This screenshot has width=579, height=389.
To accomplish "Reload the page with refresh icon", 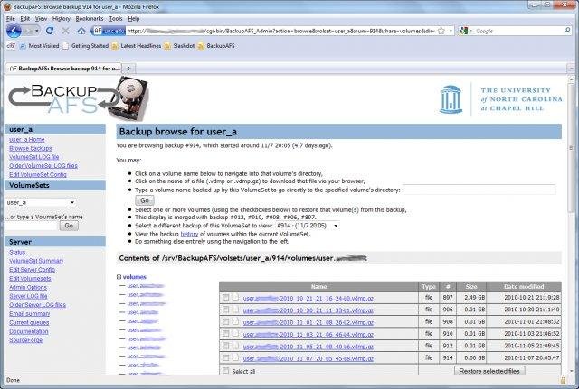I will click(50, 31).
